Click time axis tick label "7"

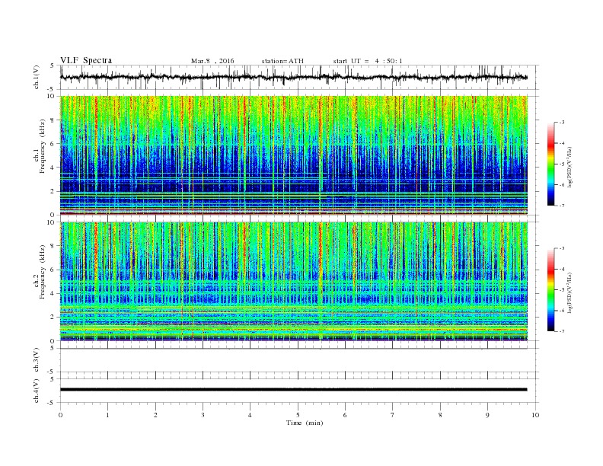click(392, 415)
